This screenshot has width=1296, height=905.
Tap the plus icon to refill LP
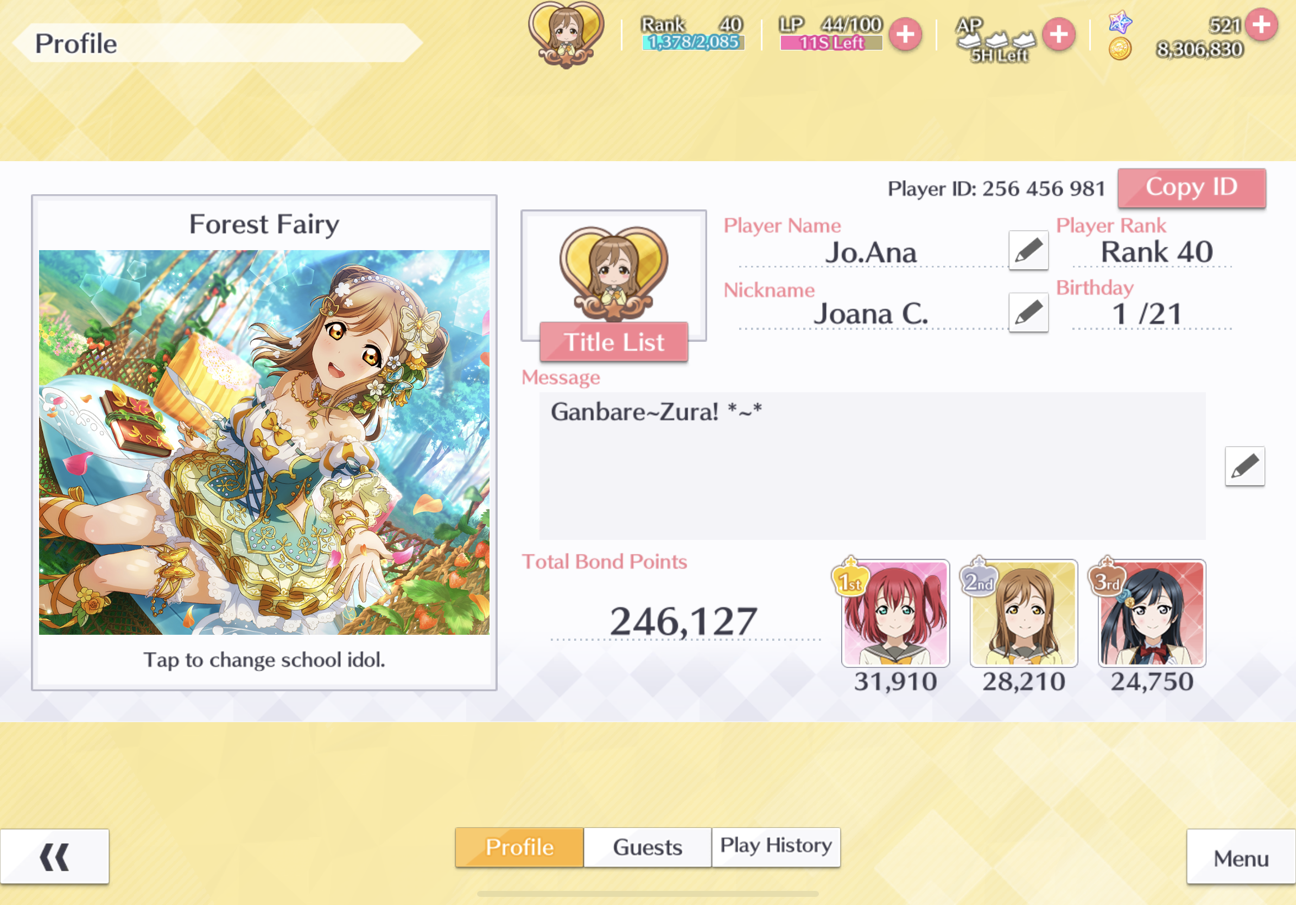[905, 34]
